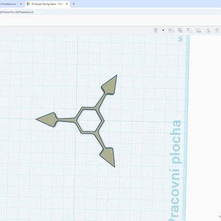Select the upper right arrowhead shape
The image size is (221, 221).
(x=110, y=85)
